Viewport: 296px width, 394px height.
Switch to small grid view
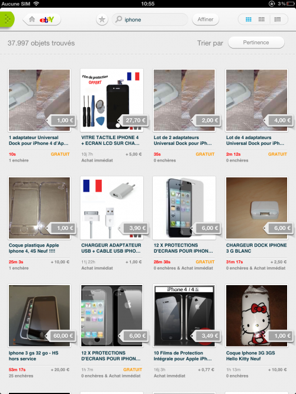click(249, 20)
